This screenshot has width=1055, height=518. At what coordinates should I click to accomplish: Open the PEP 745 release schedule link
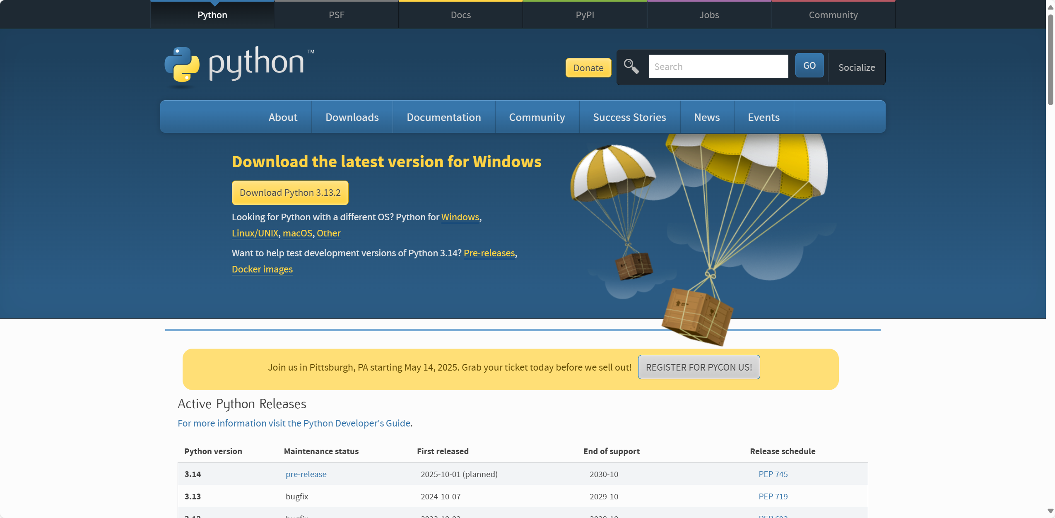(x=773, y=474)
